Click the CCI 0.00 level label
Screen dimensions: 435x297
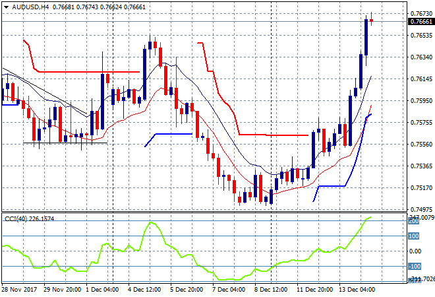click(415, 251)
